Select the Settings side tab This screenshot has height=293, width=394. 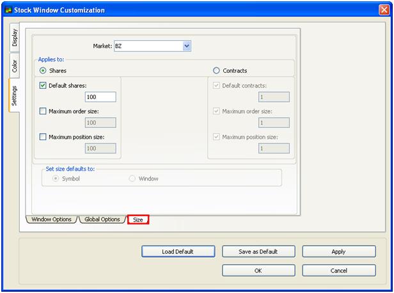pyautogui.click(x=15, y=95)
